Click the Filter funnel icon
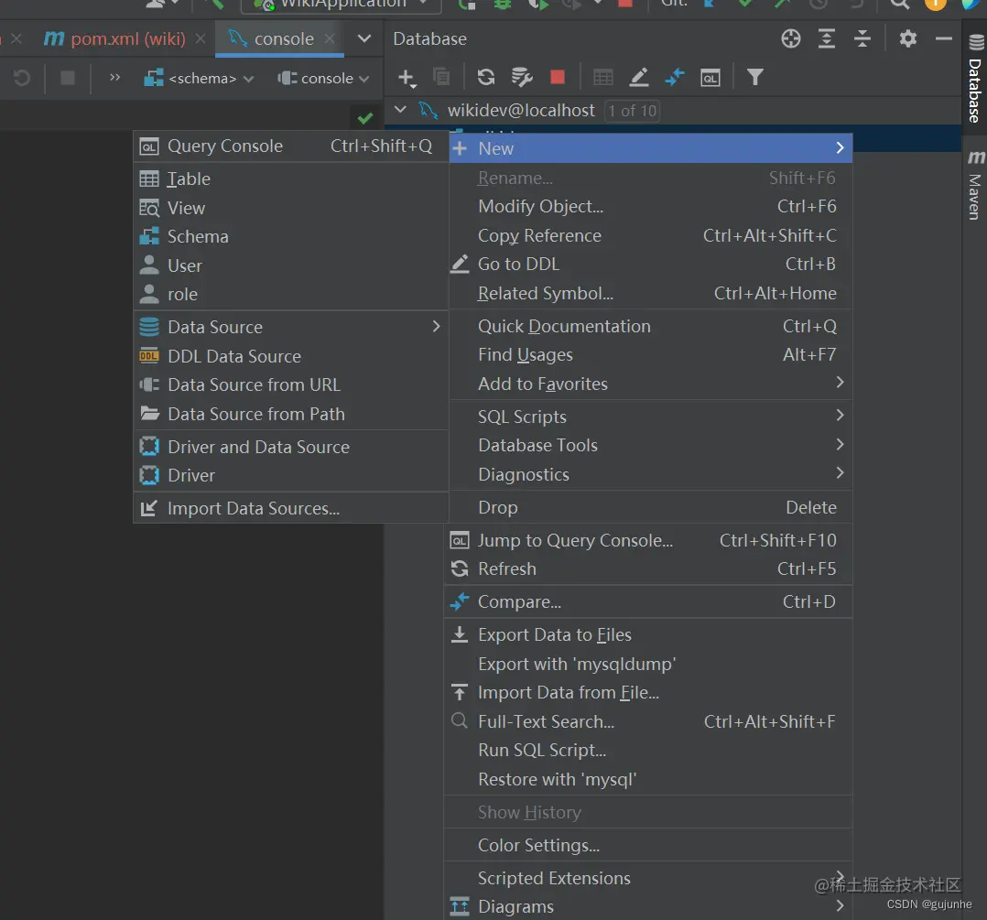The image size is (987, 920). [x=755, y=77]
